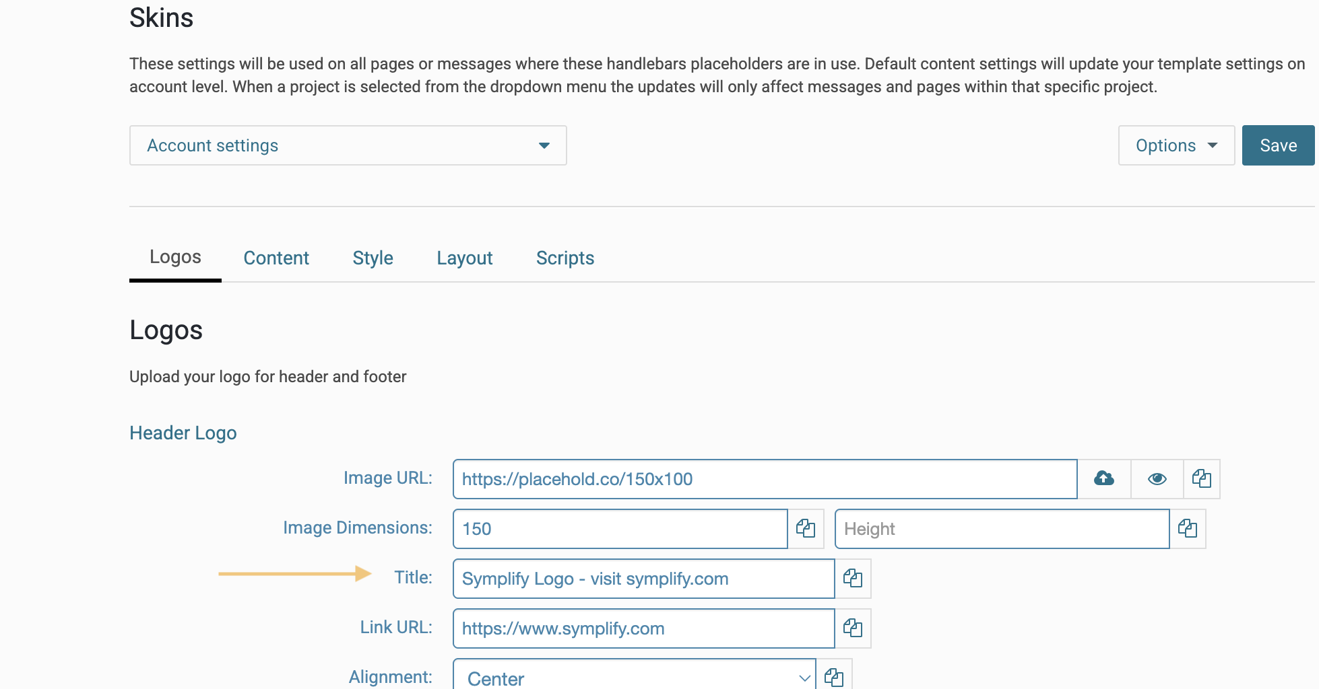1319x689 pixels.
Task: Copy icon beside the Alignment dropdown
Action: [x=833, y=676]
